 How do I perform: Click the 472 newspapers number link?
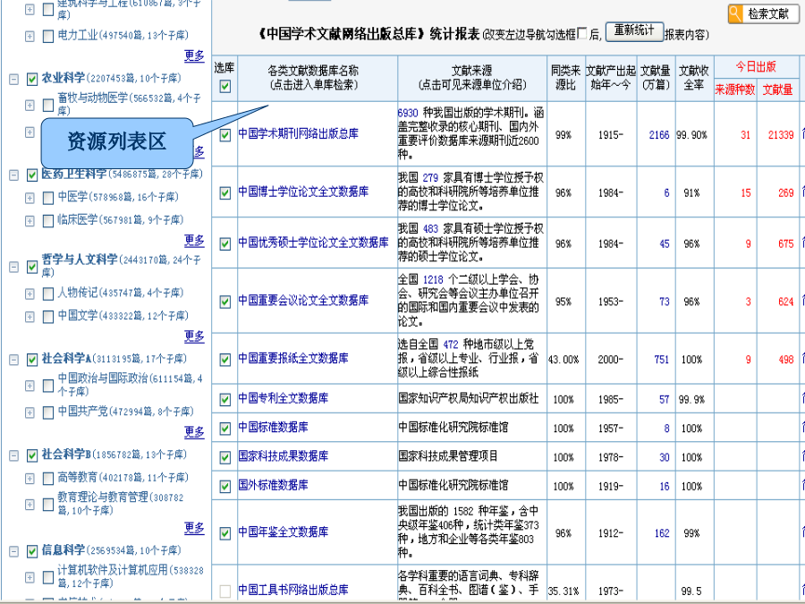[x=451, y=345]
